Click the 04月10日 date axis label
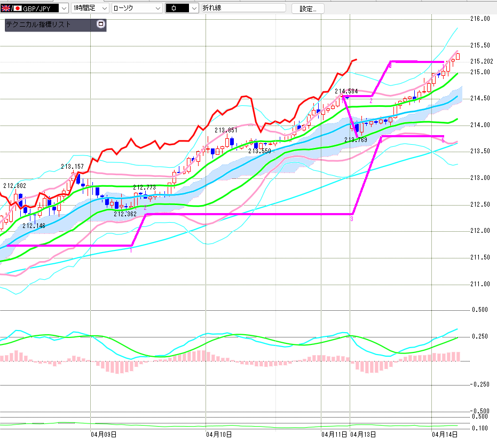Screen dimensions: 497x440 tap(219, 435)
